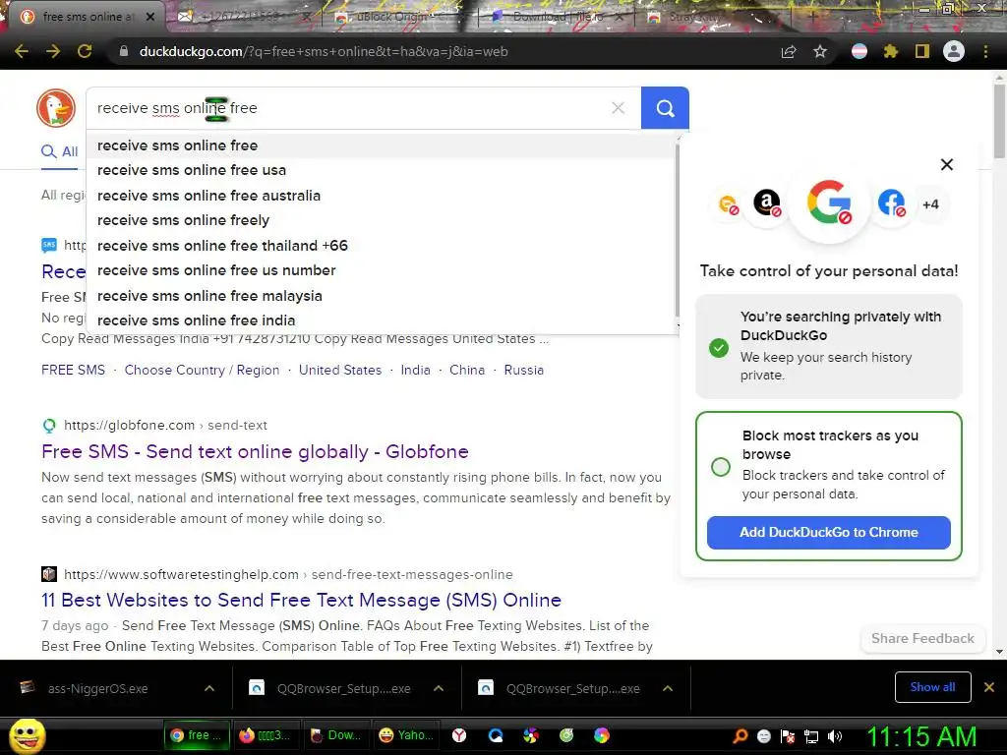Choose suggestion "receive sms online freely"
1007x755 pixels.
pos(382,220)
